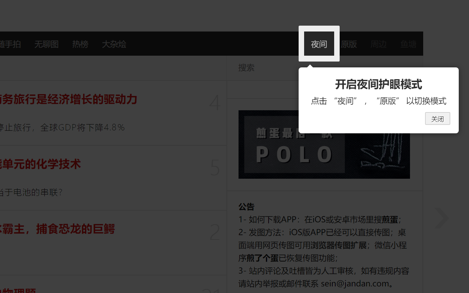Click the GDP下降4.8% article subtitle
Image resolution: width=469 pixels, height=293 pixels.
[62, 127]
